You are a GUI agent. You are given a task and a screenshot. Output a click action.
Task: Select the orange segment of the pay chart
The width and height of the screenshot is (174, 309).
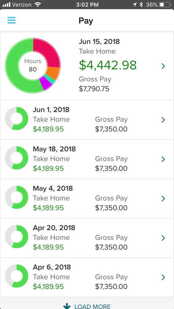click(53, 72)
